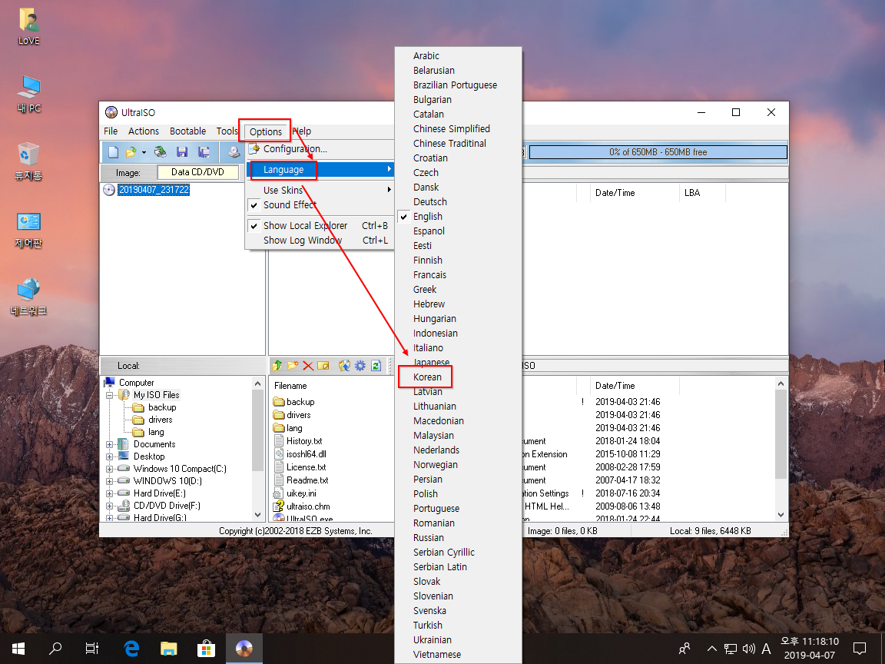Image resolution: width=885 pixels, height=664 pixels.
Task: Open the Actions menu
Action: [144, 131]
